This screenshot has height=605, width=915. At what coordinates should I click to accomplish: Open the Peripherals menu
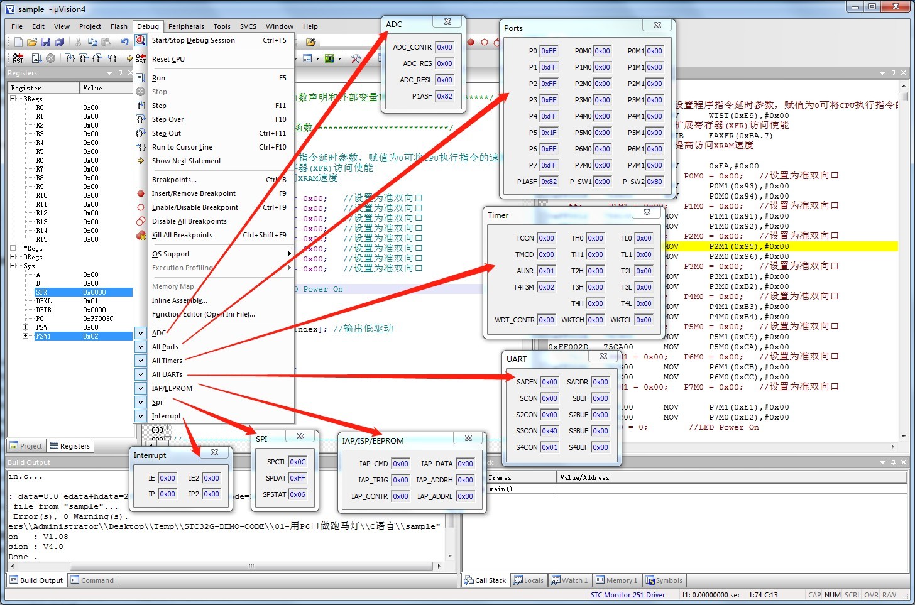[x=186, y=26]
